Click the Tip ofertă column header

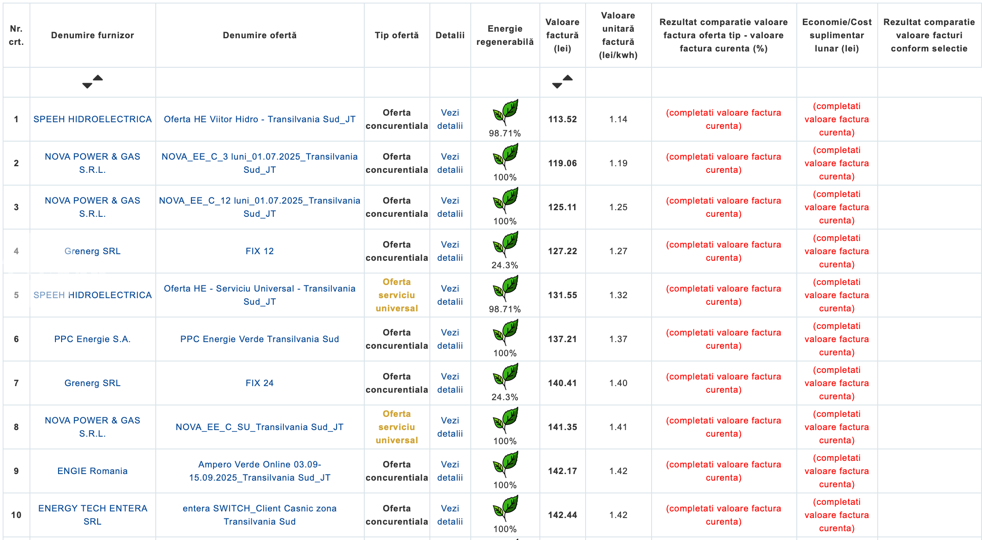(x=397, y=35)
